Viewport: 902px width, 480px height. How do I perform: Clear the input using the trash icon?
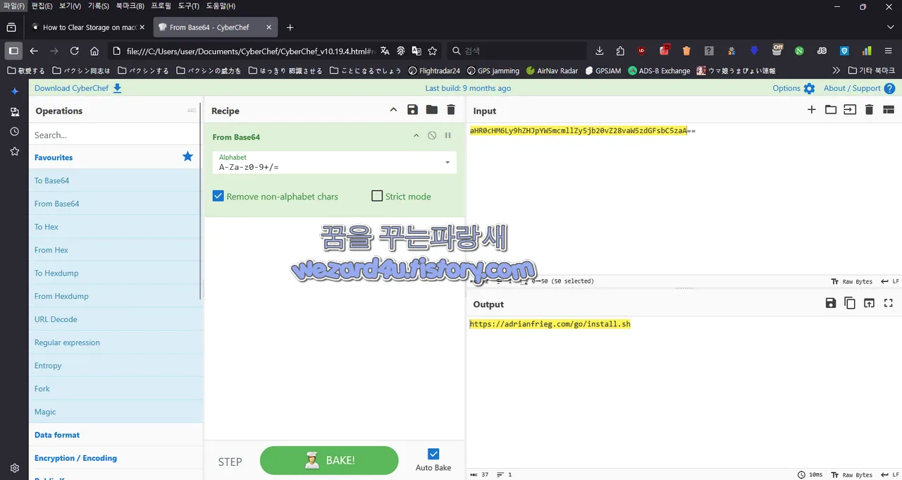pyautogui.click(x=869, y=110)
